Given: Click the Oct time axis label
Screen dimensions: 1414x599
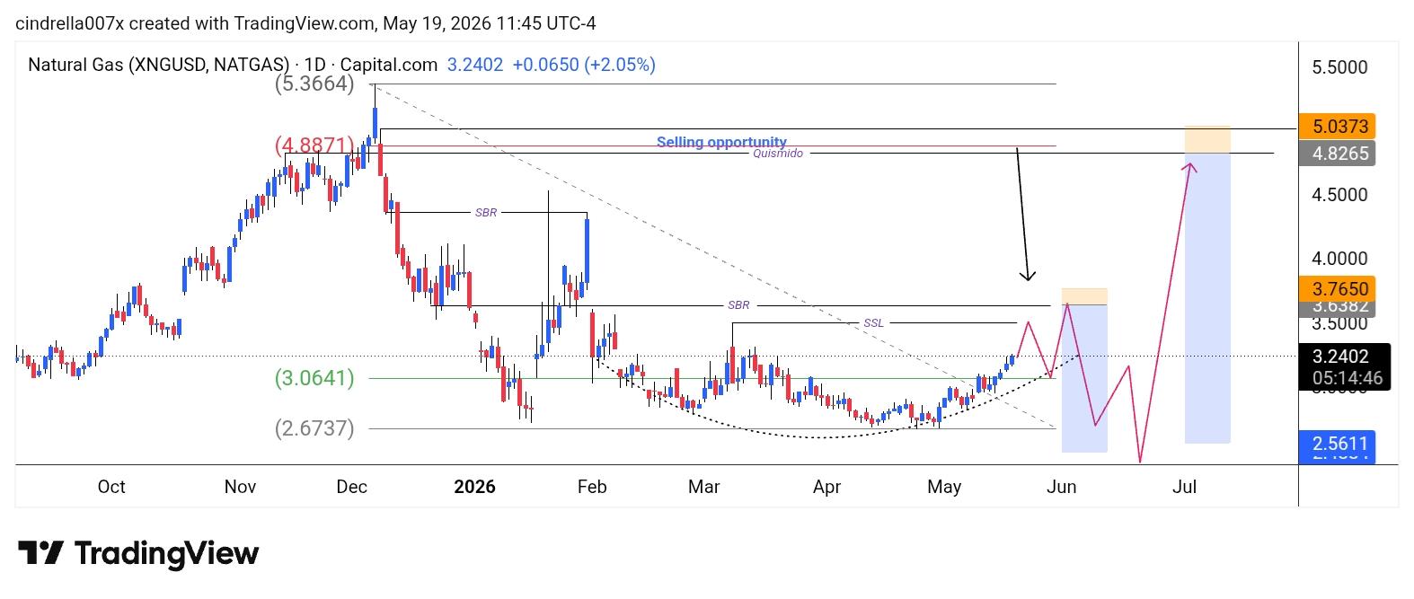Looking at the screenshot, I should click(x=111, y=487).
